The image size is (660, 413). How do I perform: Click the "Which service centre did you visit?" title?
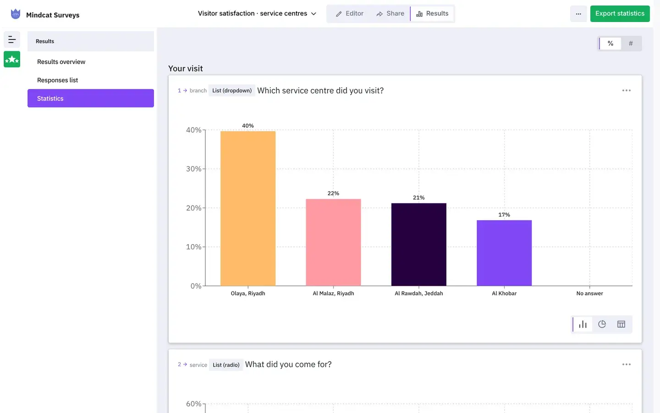point(320,90)
